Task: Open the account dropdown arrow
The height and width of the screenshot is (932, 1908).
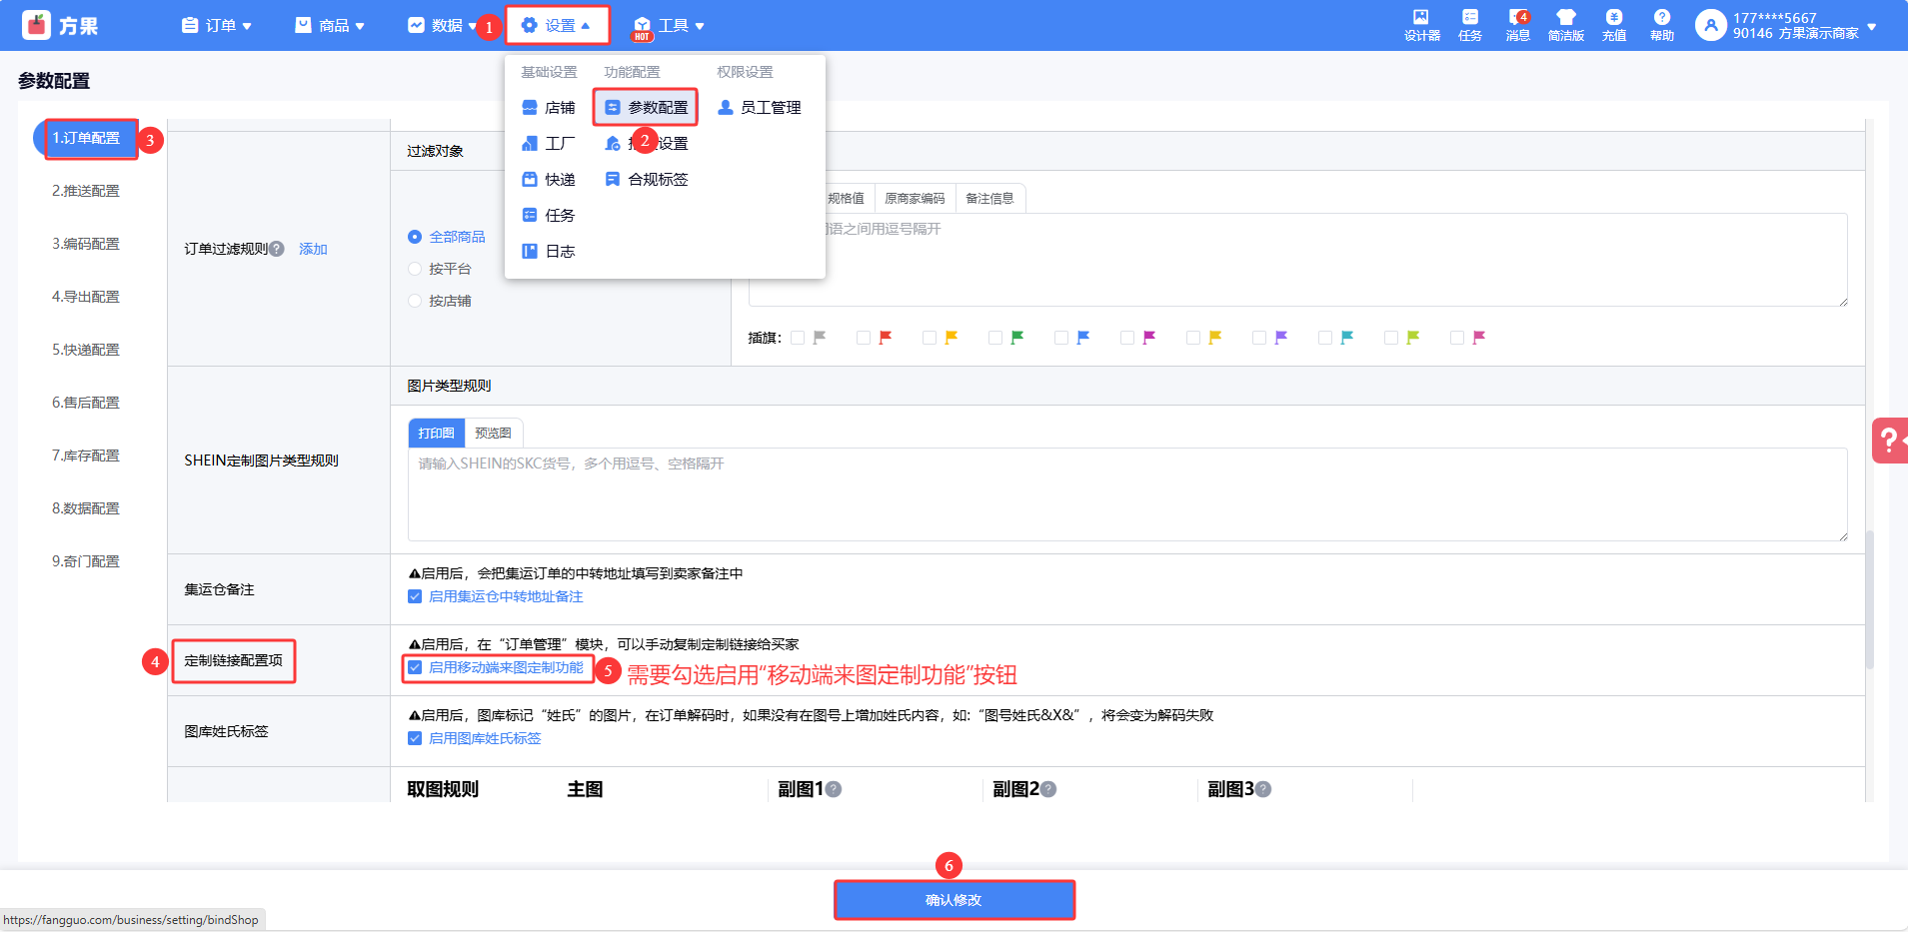Action: pos(1871,26)
